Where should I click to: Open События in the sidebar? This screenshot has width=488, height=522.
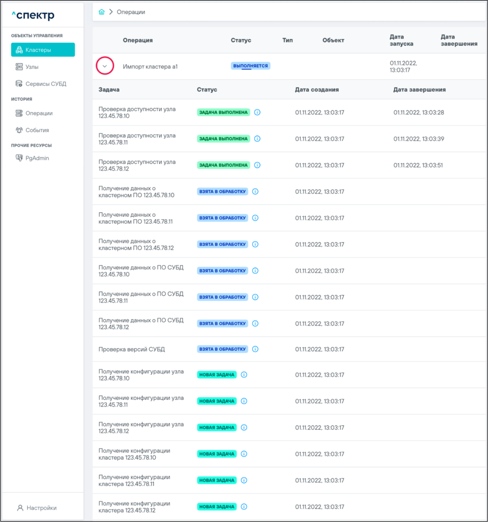pyautogui.click(x=37, y=130)
